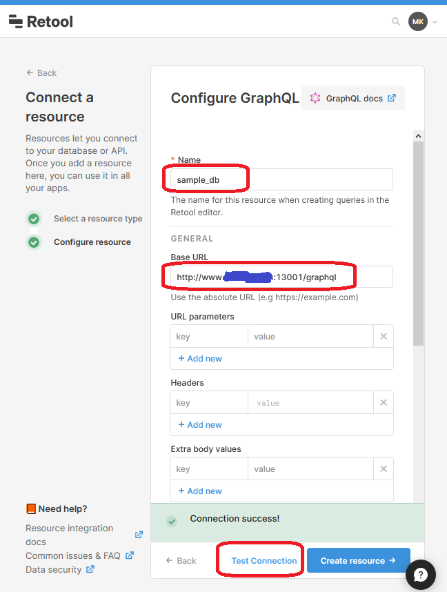Open Common issues & FAQ link
The width and height of the screenshot is (447, 592).
click(x=73, y=555)
